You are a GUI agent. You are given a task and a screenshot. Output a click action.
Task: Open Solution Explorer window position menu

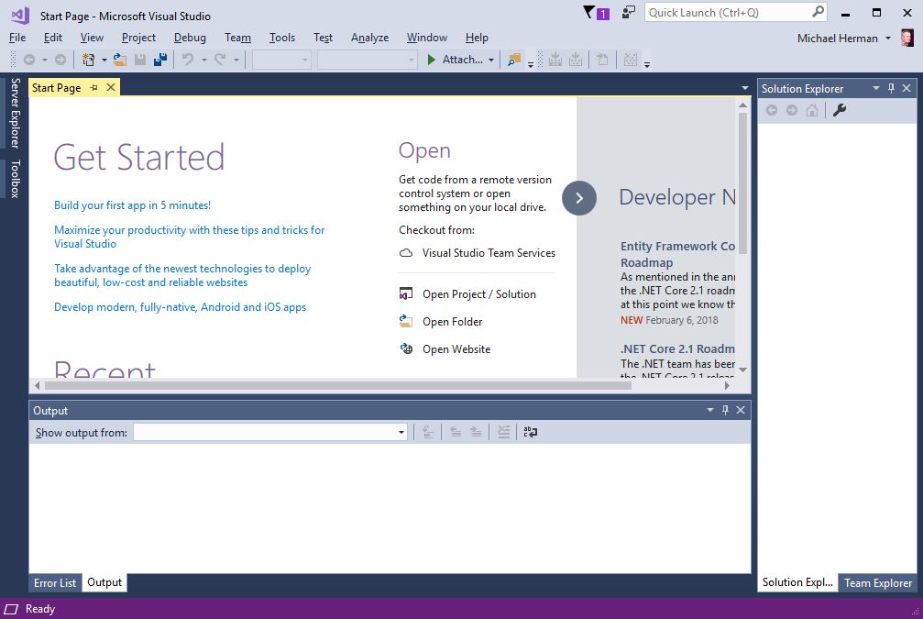click(876, 88)
